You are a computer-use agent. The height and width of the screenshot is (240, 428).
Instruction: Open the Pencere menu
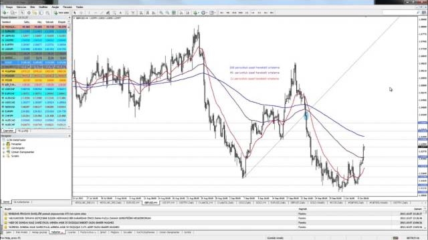(68, 7)
